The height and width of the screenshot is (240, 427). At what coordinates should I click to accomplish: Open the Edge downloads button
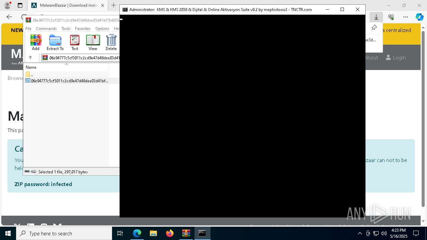pos(376,17)
